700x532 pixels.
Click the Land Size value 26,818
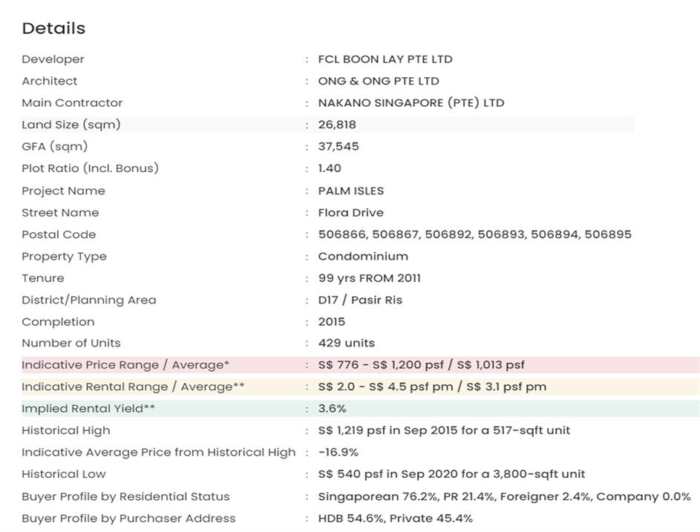click(337, 125)
